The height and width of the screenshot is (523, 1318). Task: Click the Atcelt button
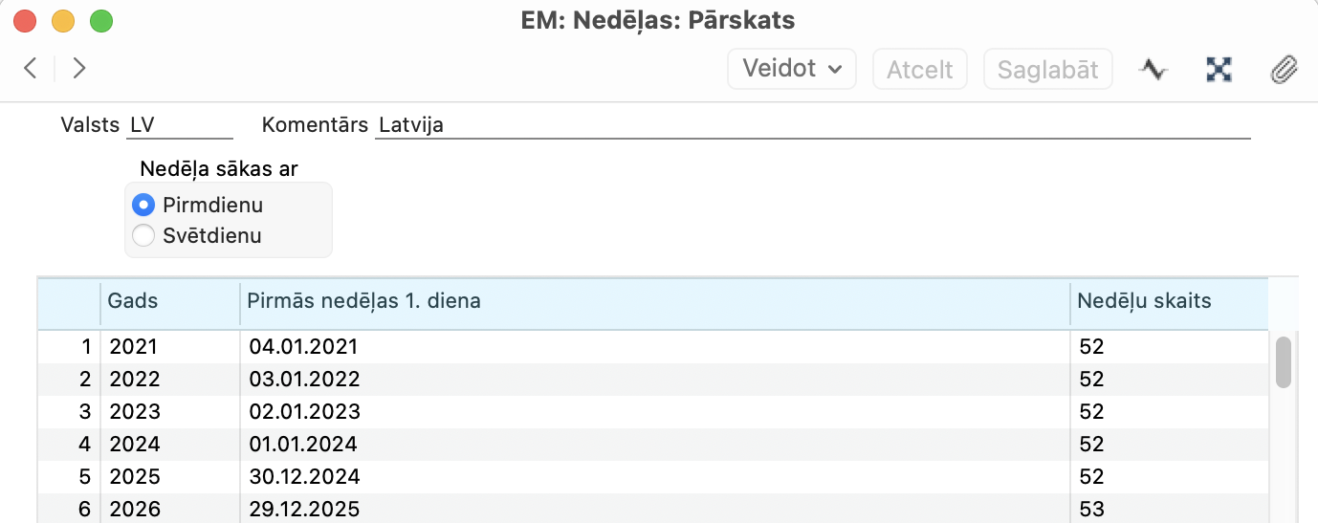click(x=920, y=69)
